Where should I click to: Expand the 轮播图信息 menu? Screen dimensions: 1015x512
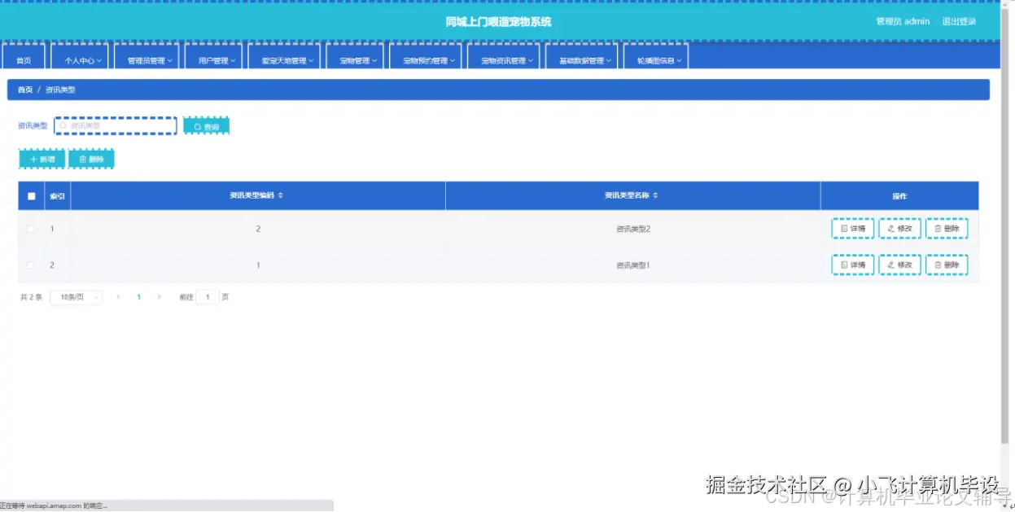tap(656, 57)
